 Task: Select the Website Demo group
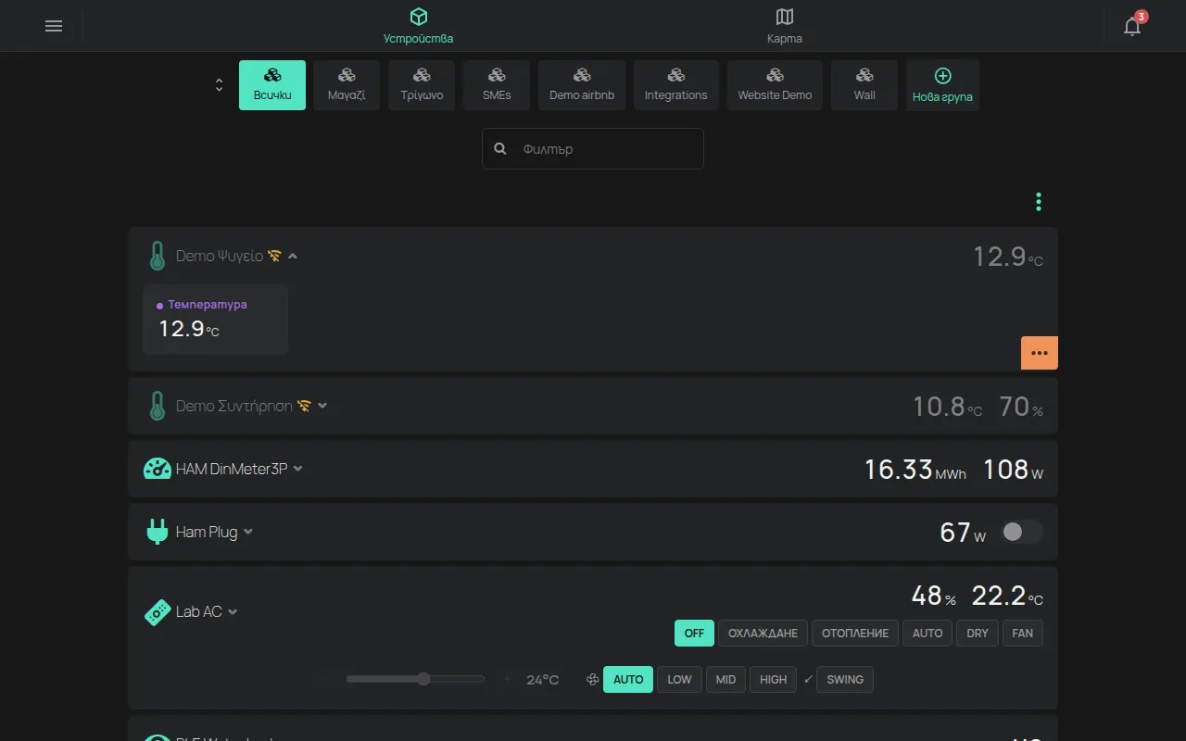775,85
